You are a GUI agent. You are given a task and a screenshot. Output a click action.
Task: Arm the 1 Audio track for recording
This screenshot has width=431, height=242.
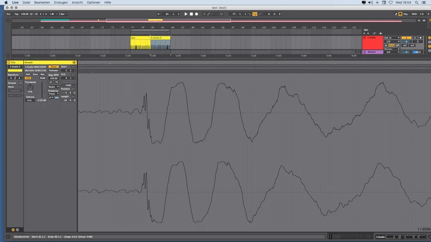pos(420,38)
